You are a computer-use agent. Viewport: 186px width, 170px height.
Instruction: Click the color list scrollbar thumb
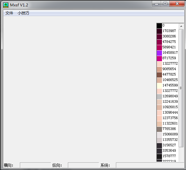click(x=181, y=88)
